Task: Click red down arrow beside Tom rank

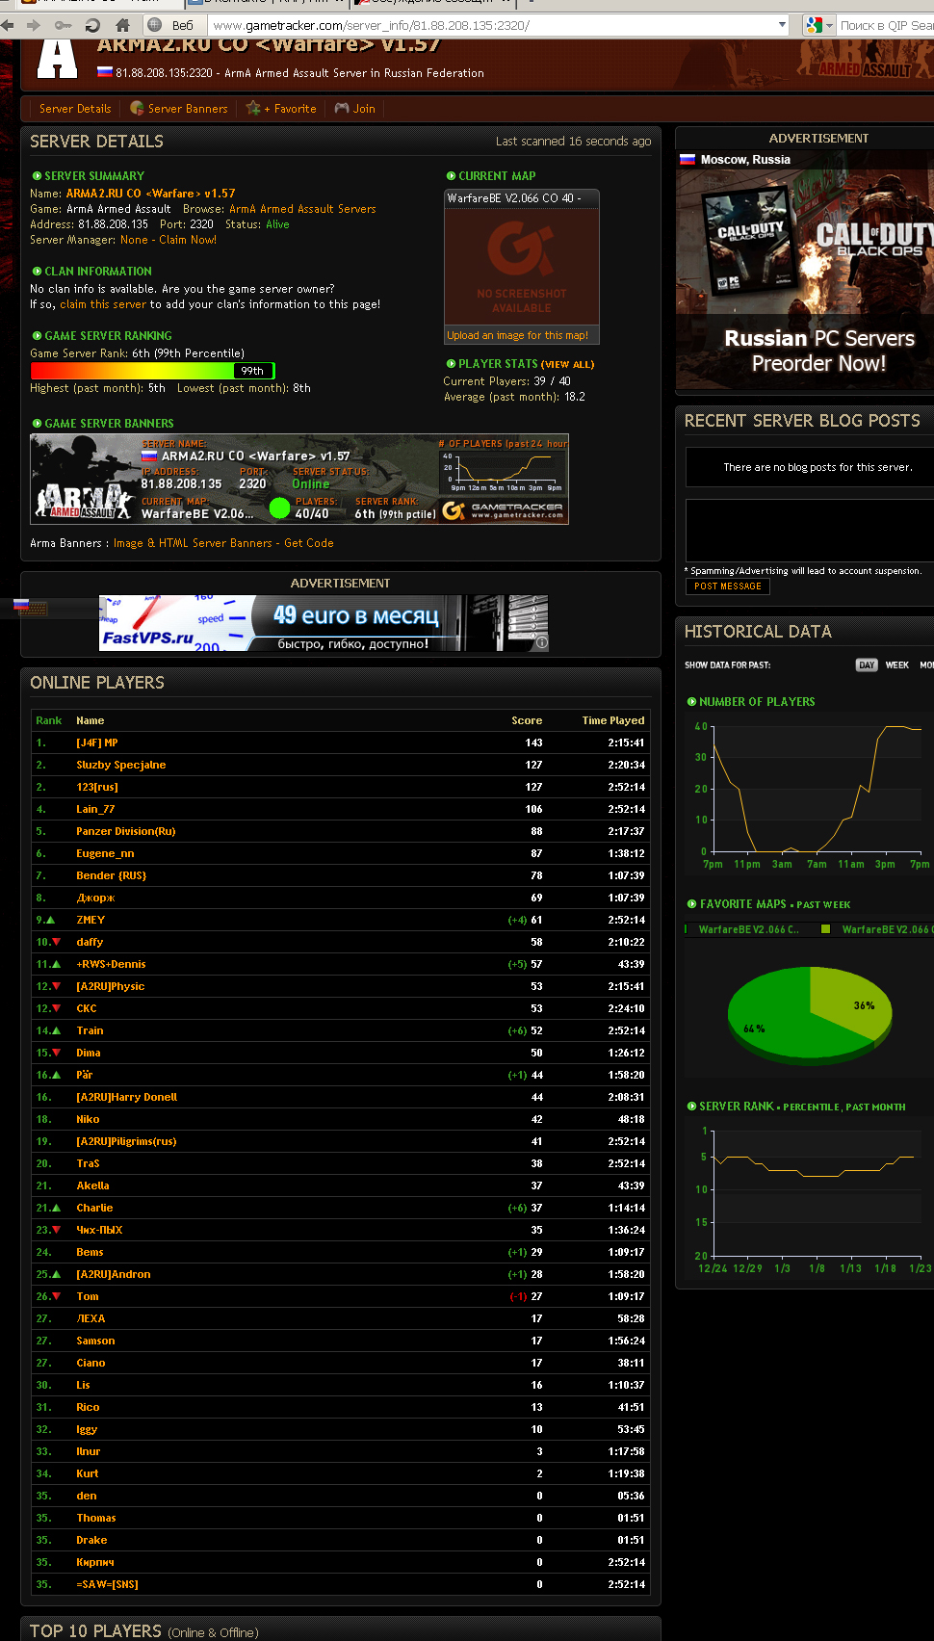Action: coord(56,1296)
